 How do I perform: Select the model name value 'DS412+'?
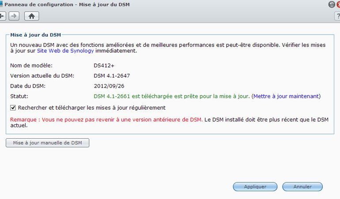pyautogui.click(x=104, y=66)
